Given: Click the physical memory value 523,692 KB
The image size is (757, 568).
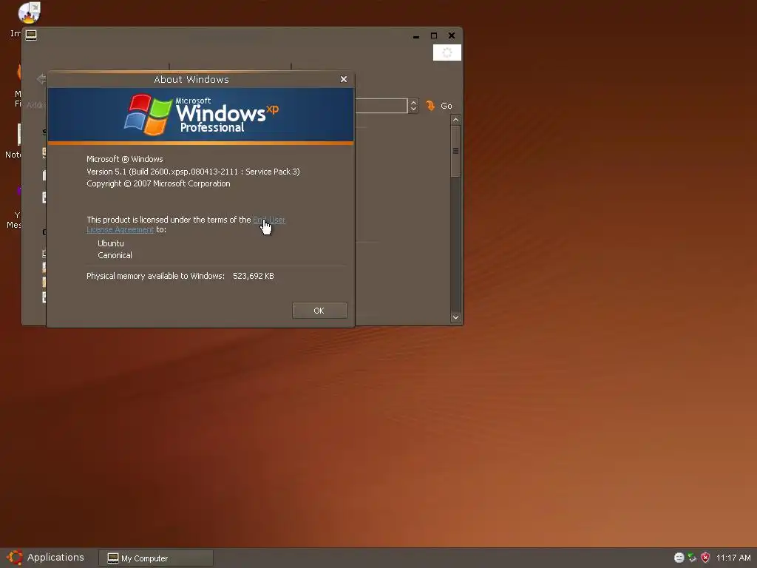Looking at the screenshot, I should pyautogui.click(x=254, y=276).
